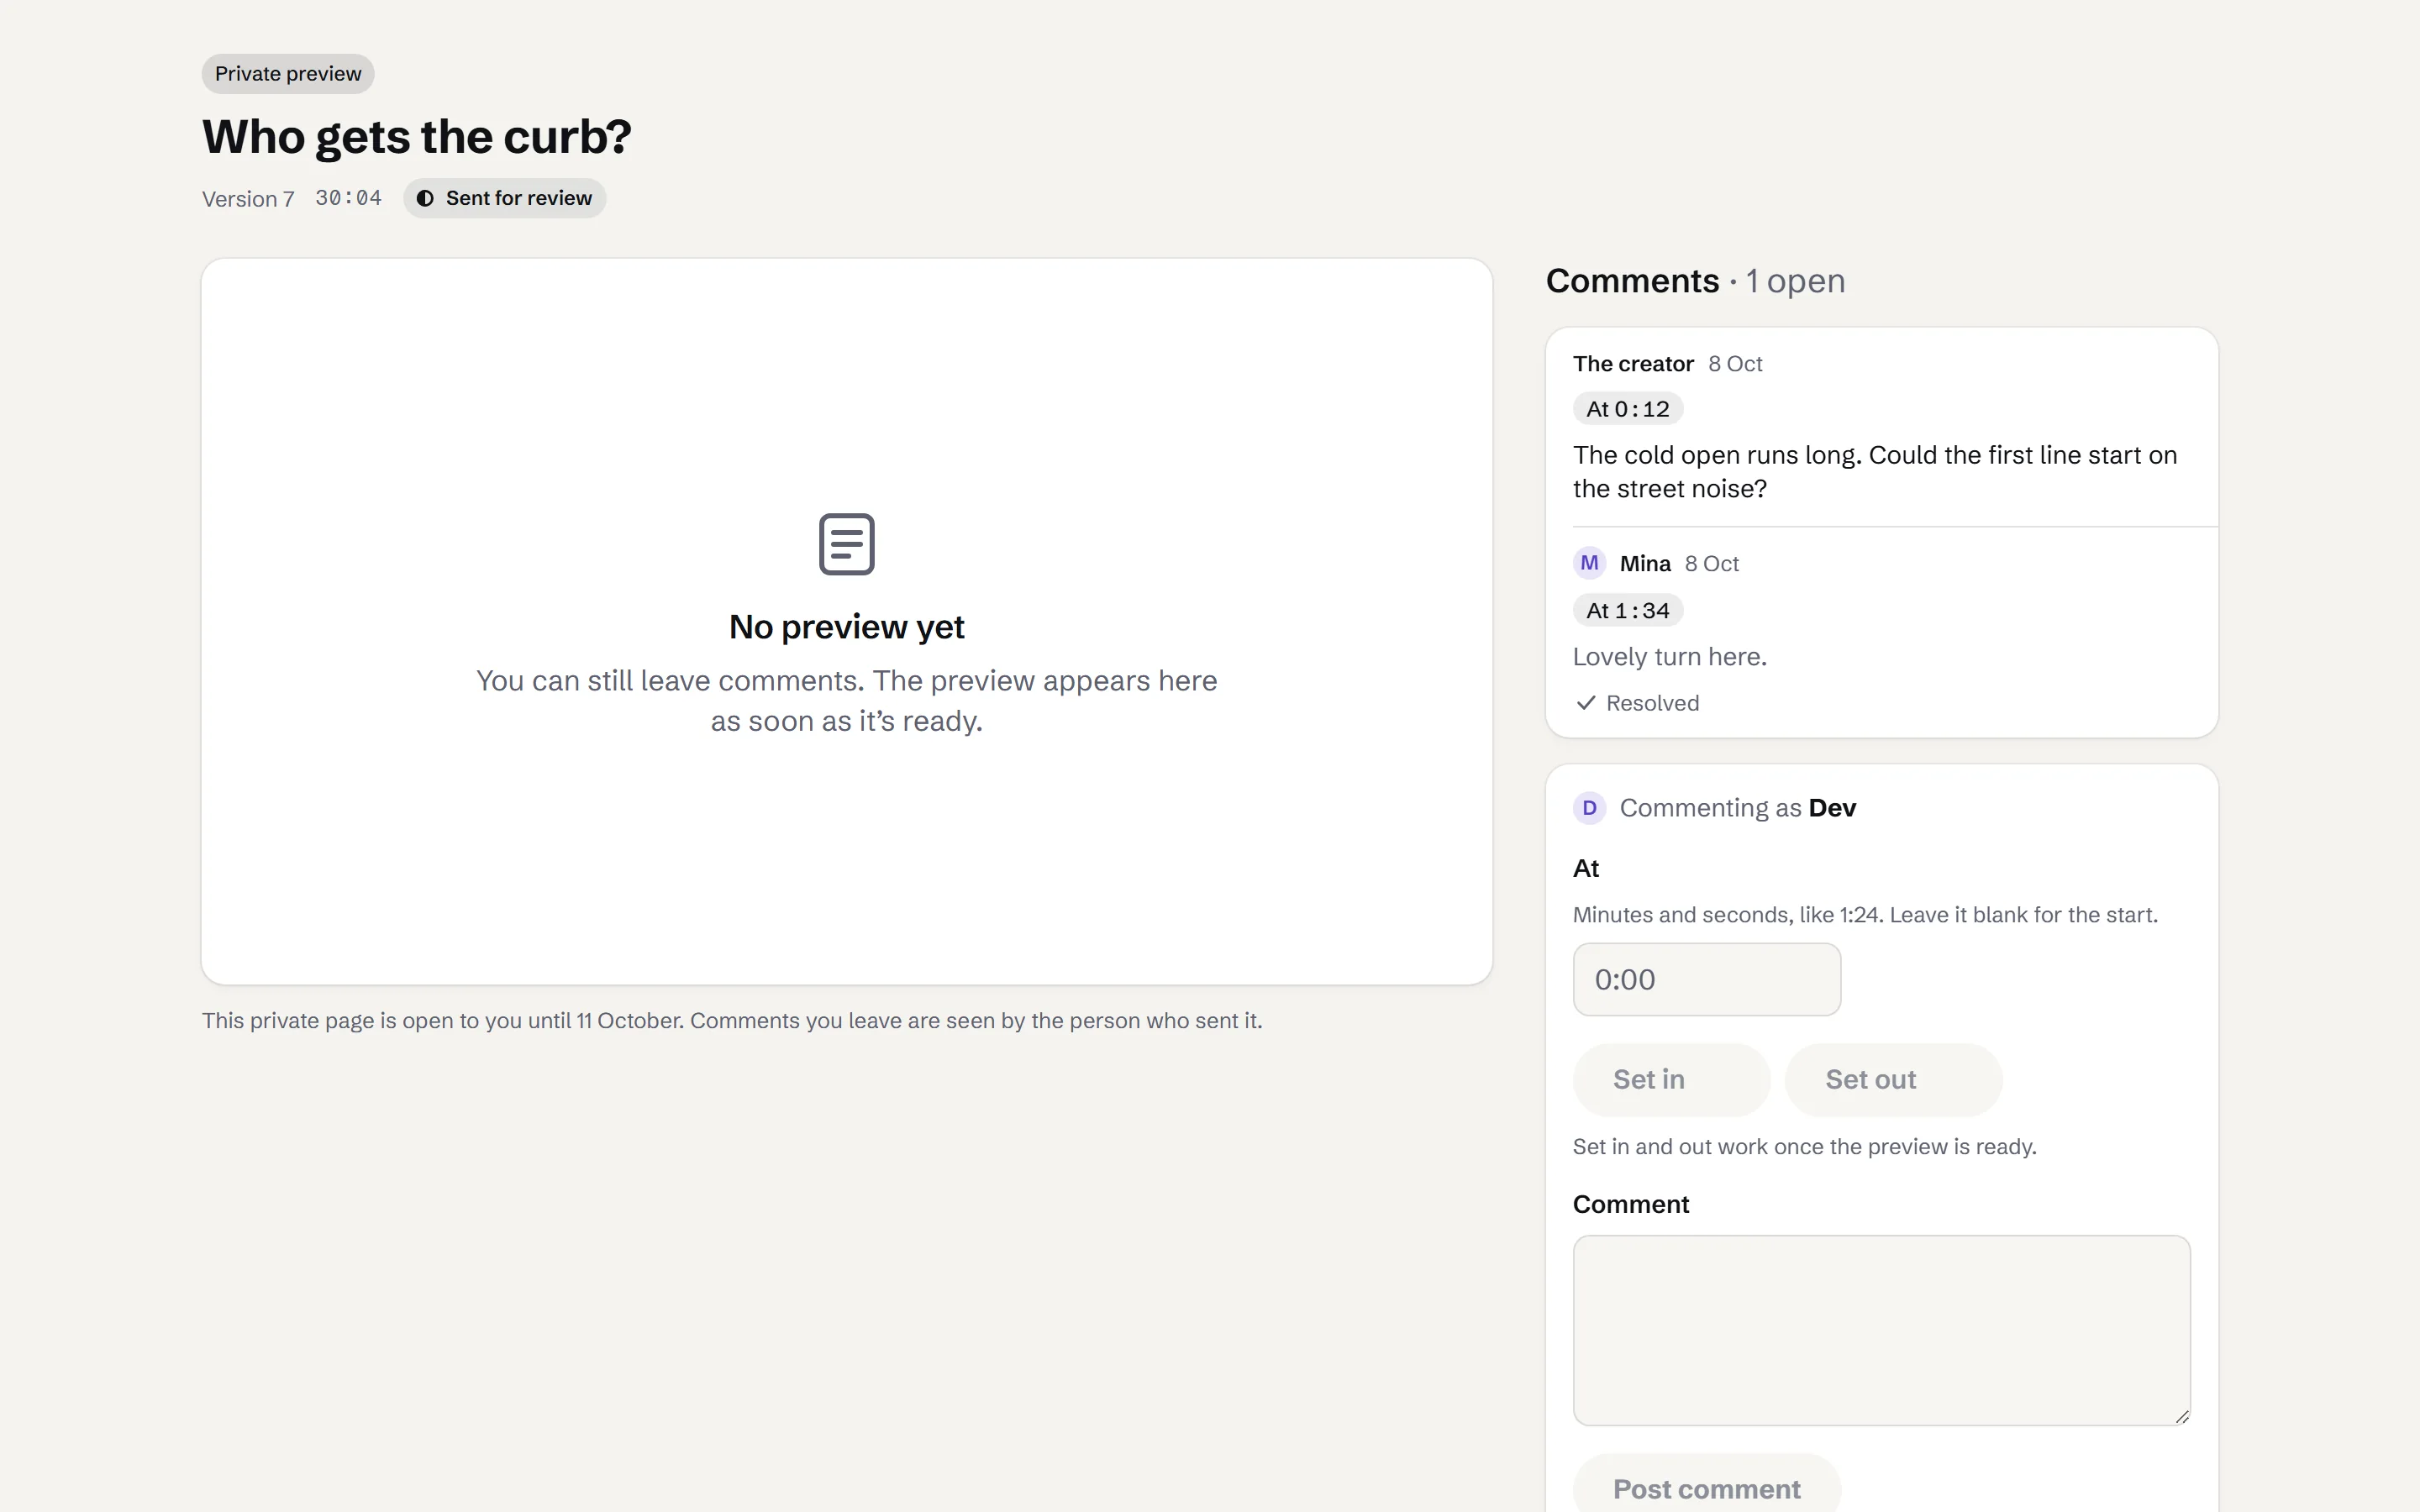Click the Comment field label
2420x1512 pixels.
(1631, 1204)
